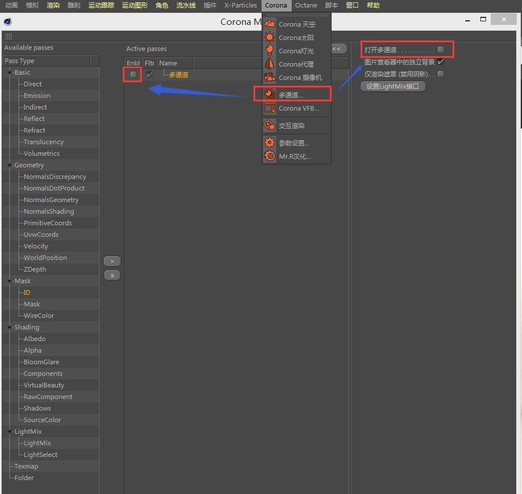Image resolution: width=522 pixels, height=494 pixels.
Task: Select the Emission pass
Action: click(x=36, y=96)
